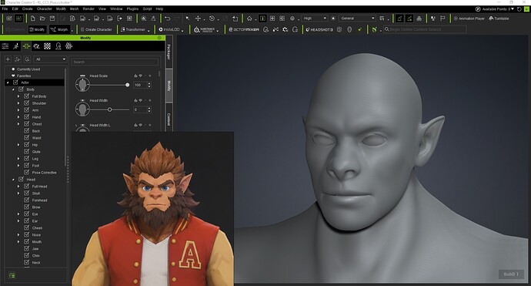Screen dimensions: 531x286
Task: Toggle the Shoulder checkbox
Action: [x=26, y=103]
